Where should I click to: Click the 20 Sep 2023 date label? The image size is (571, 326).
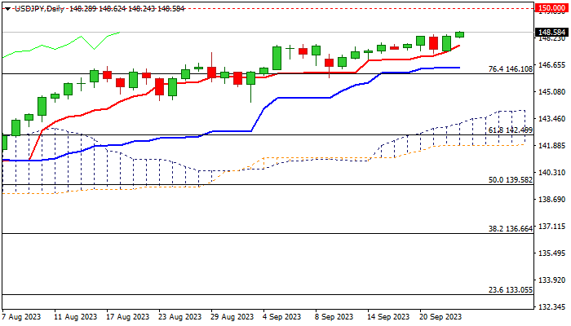(x=440, y=316)
